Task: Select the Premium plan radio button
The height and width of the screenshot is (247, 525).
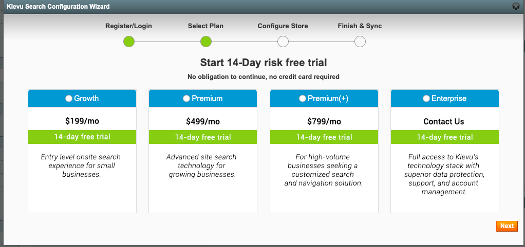Action: 186,98
